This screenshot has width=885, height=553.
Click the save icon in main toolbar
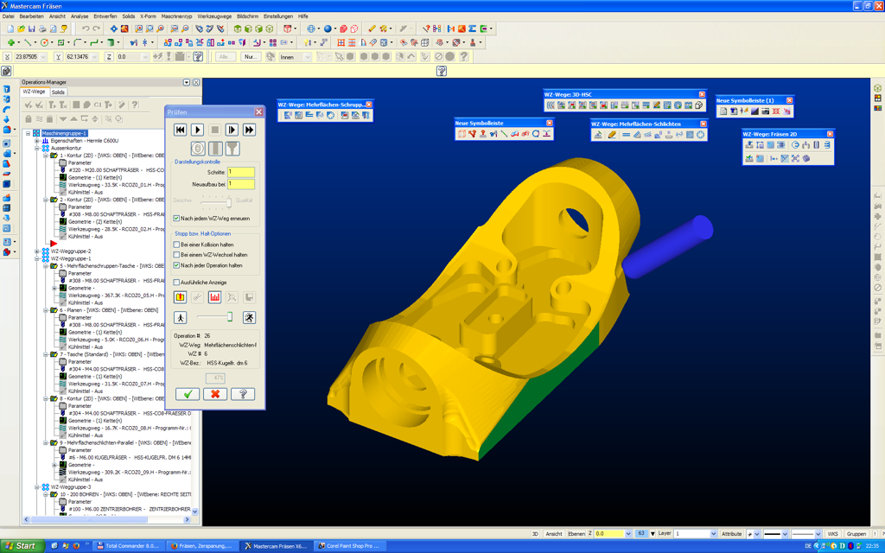tap(31, 29)
